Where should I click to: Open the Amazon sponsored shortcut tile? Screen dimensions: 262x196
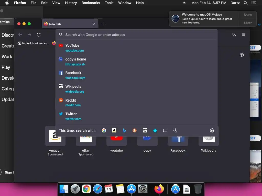pos(55,141)
